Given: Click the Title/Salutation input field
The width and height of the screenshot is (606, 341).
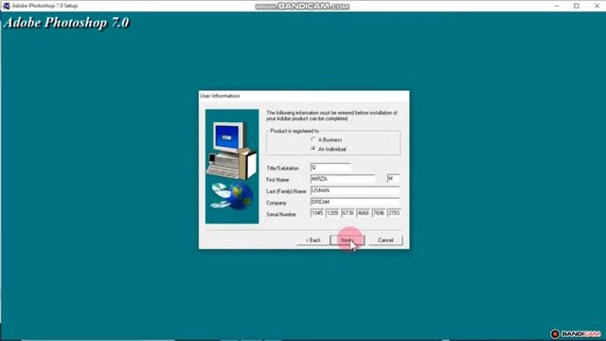Looking at the screenshot, I should tap(330, 168).
